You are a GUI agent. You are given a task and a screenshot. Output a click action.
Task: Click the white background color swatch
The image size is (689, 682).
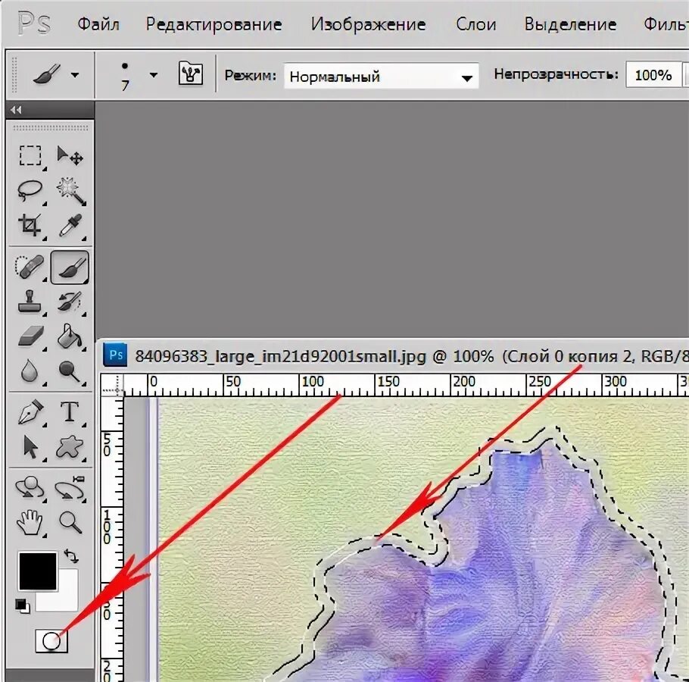pyautogui.click(x=67, y=600)
